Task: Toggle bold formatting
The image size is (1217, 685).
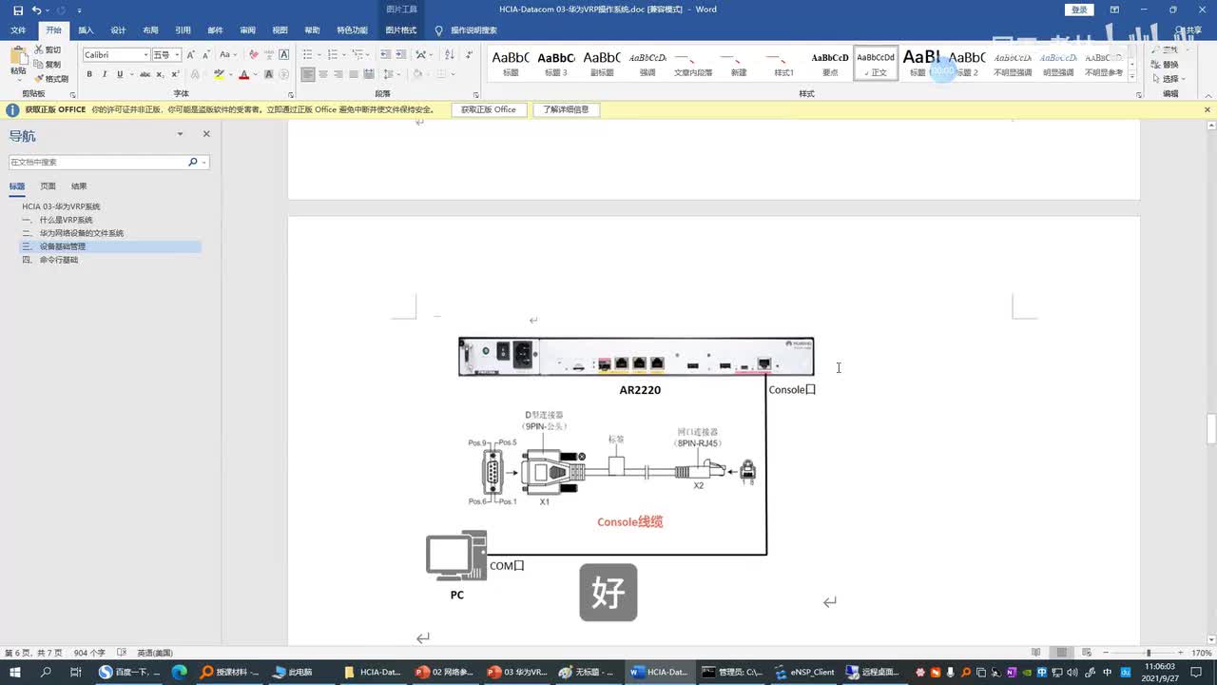Action: coord(90,74)
